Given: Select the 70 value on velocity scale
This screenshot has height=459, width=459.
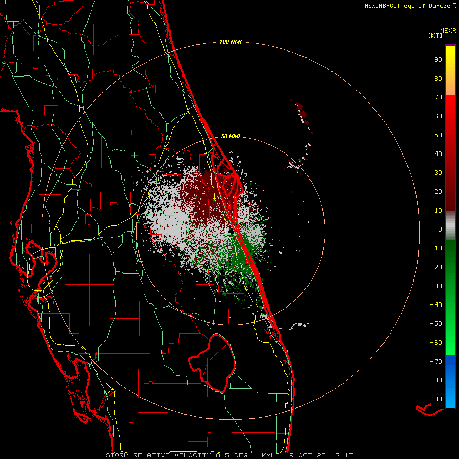Looking at the screenshot, I should click(438, 97).
